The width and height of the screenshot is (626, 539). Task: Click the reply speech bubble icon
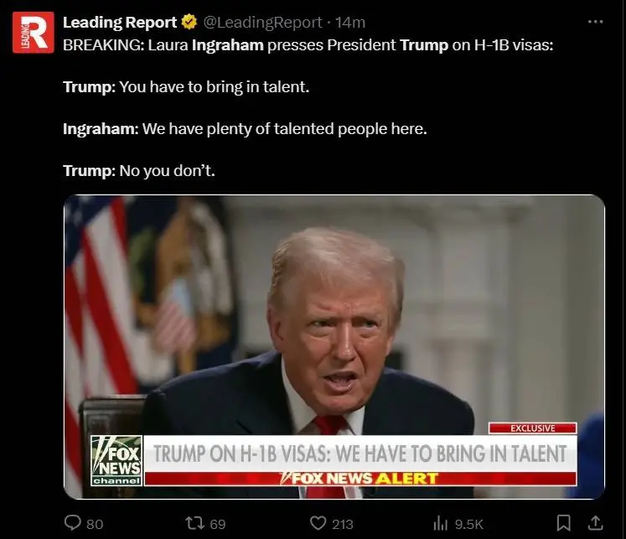pos(73,522)
